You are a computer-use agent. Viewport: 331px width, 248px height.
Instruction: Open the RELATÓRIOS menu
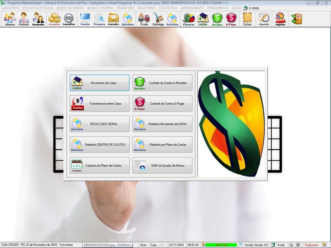pyautogui.click(x=147, y=8)
